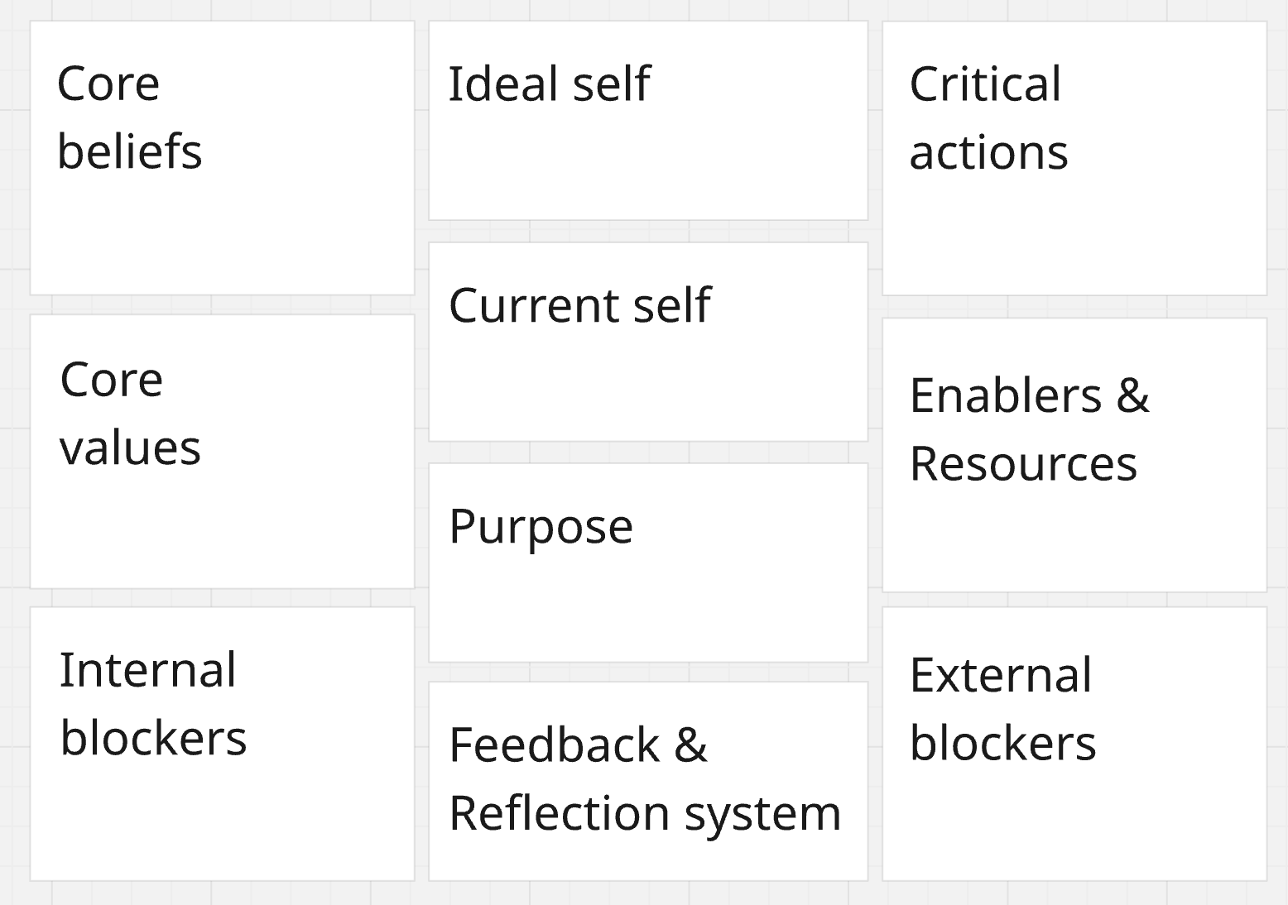The width and height of the screenshot is (1288, 905).
Task: Click the Current self card
Action: pos(648,342)
